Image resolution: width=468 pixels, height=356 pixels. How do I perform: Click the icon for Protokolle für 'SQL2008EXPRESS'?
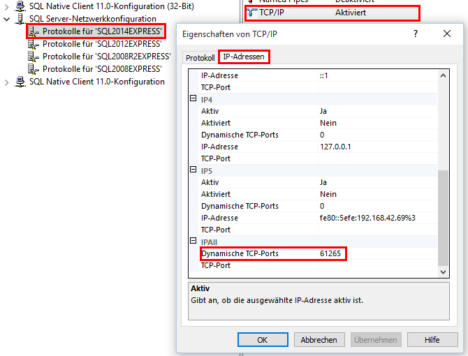(x=33, y=69)
